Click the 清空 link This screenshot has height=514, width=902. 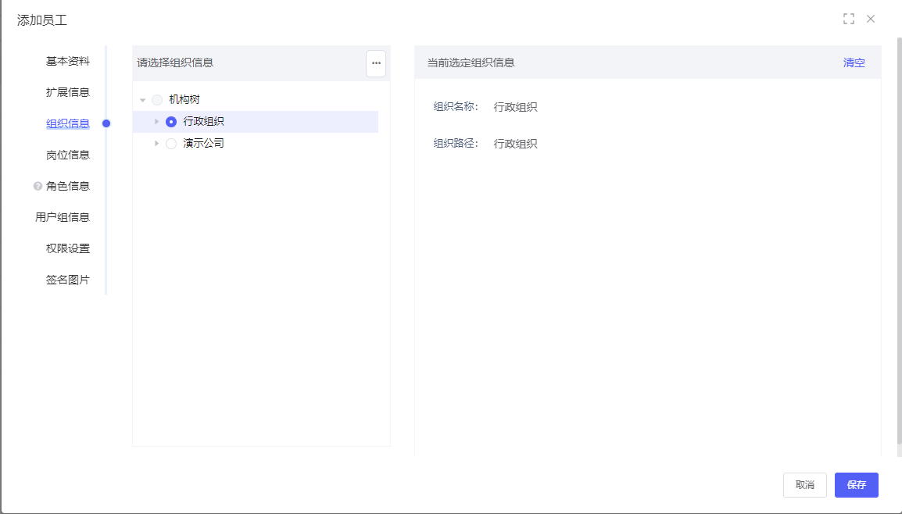point(854,63)
